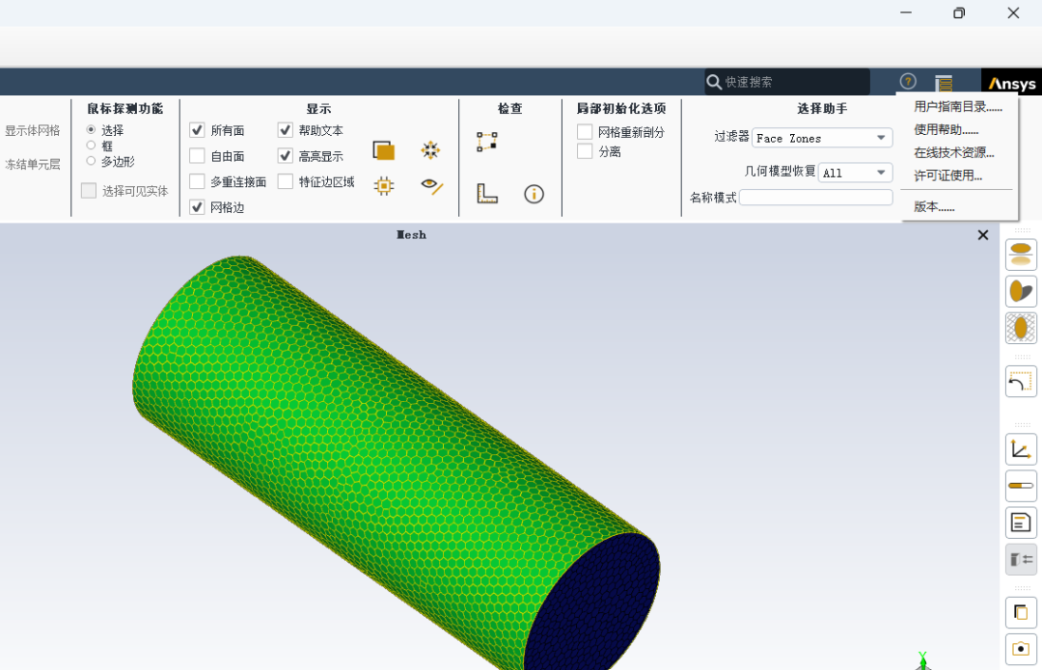Select the 框 radio button
The image size is (1042, 670).
tap(91, 145)
